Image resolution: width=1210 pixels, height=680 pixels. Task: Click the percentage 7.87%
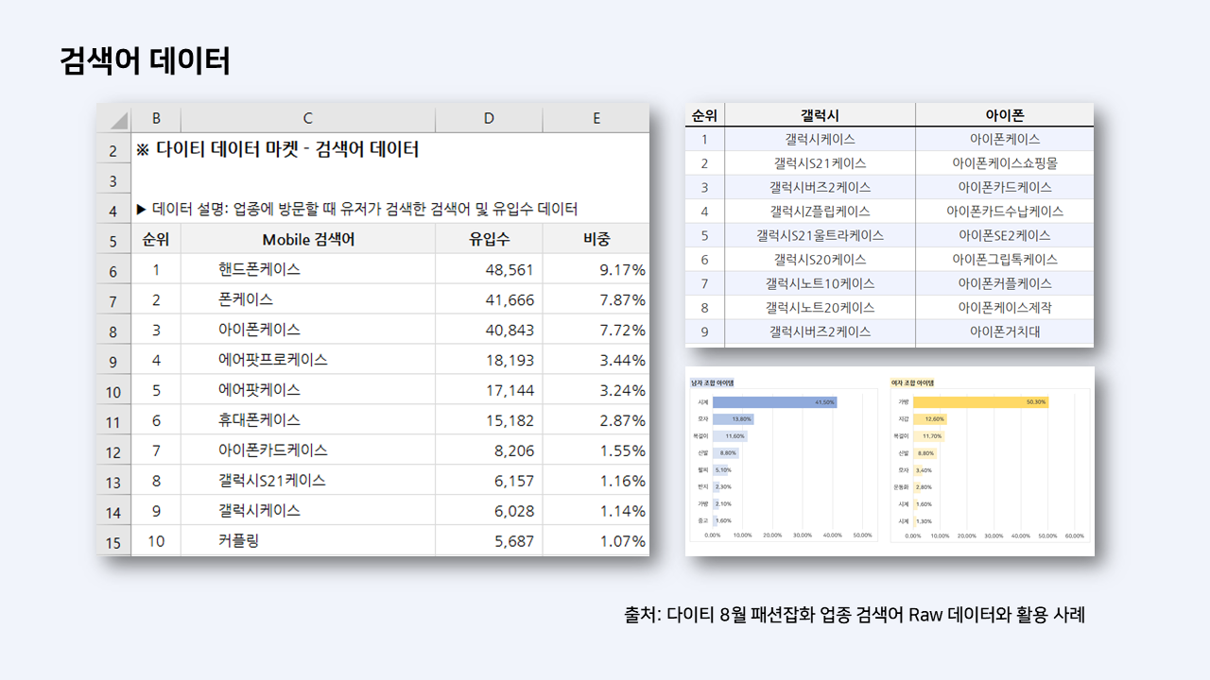[623, 300]
